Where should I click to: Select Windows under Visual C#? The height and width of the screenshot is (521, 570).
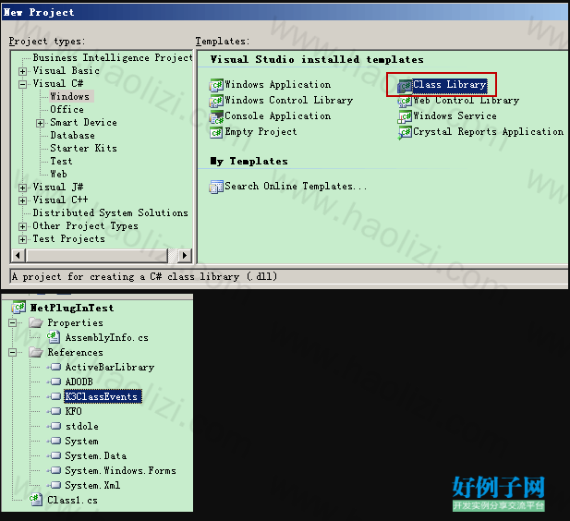pyautogui.click(x=69, y=96)
